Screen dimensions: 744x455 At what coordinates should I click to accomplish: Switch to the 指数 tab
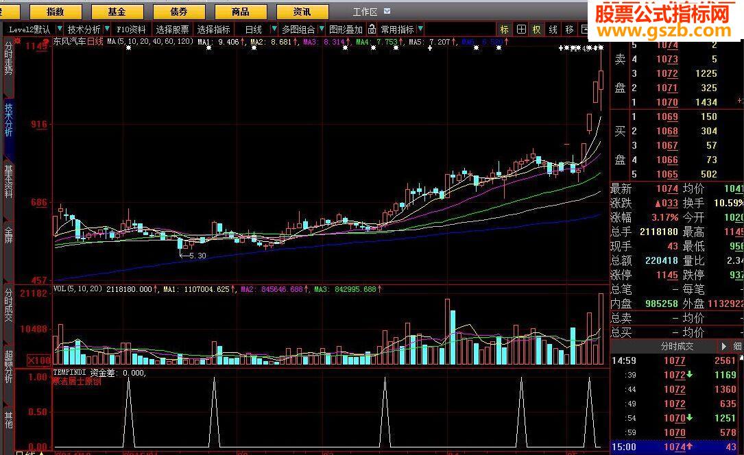[56, 12]
